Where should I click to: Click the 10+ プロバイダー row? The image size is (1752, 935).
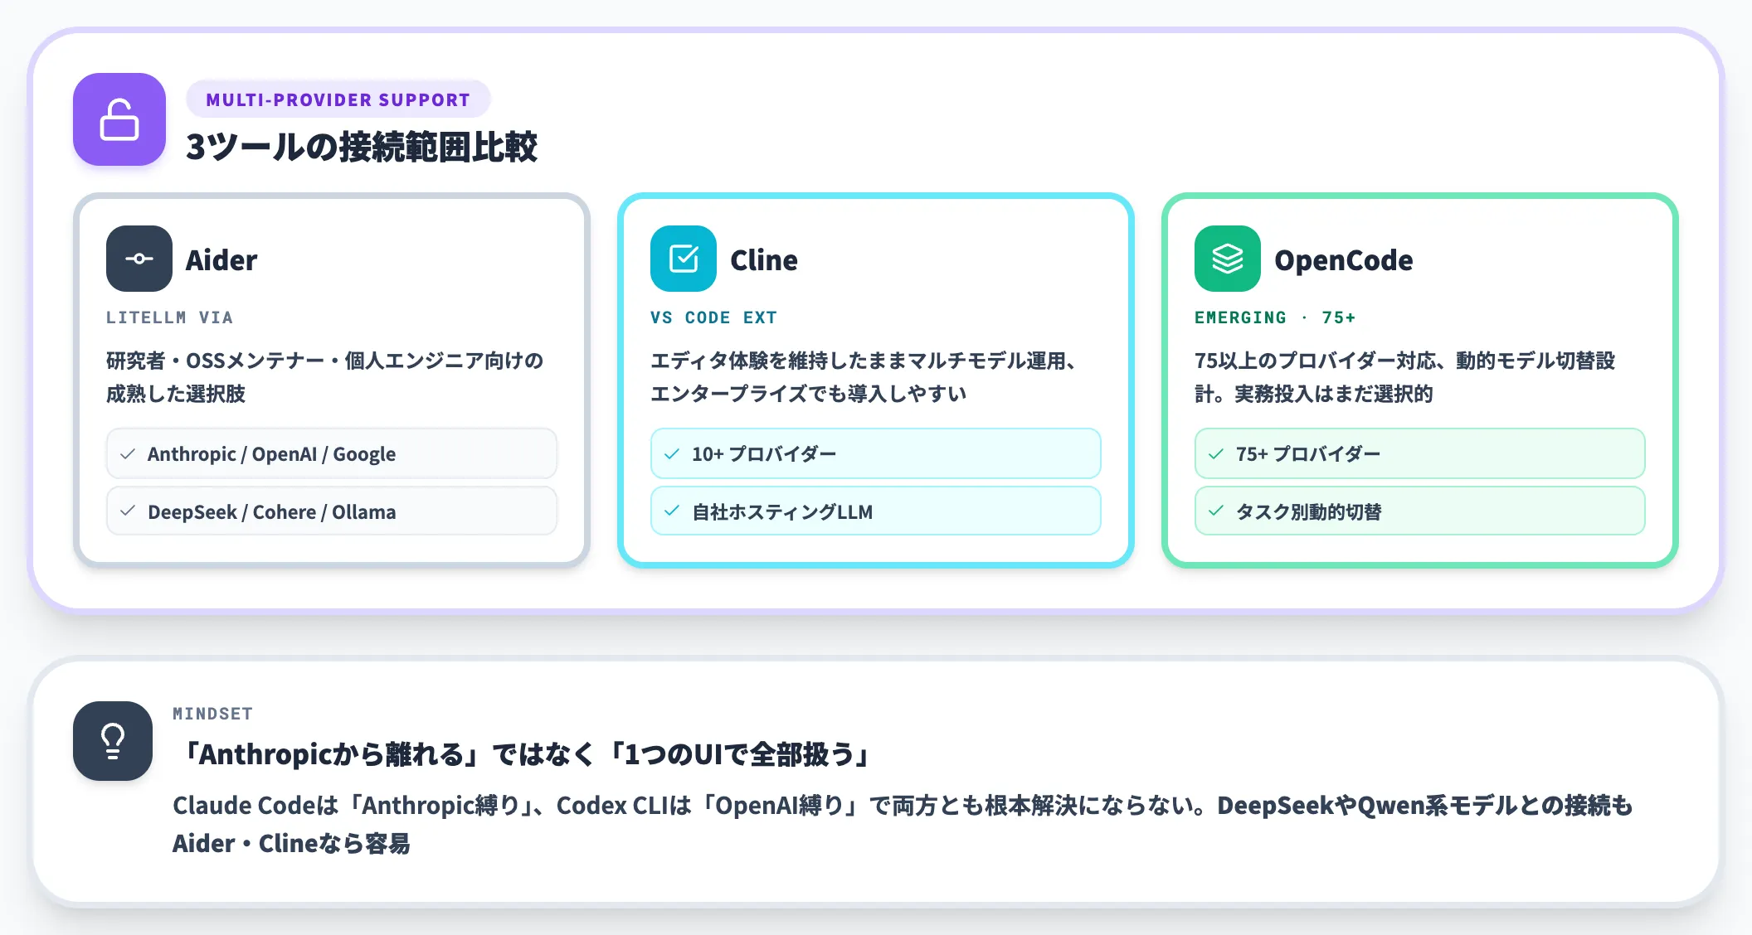(x=876, y=453)
